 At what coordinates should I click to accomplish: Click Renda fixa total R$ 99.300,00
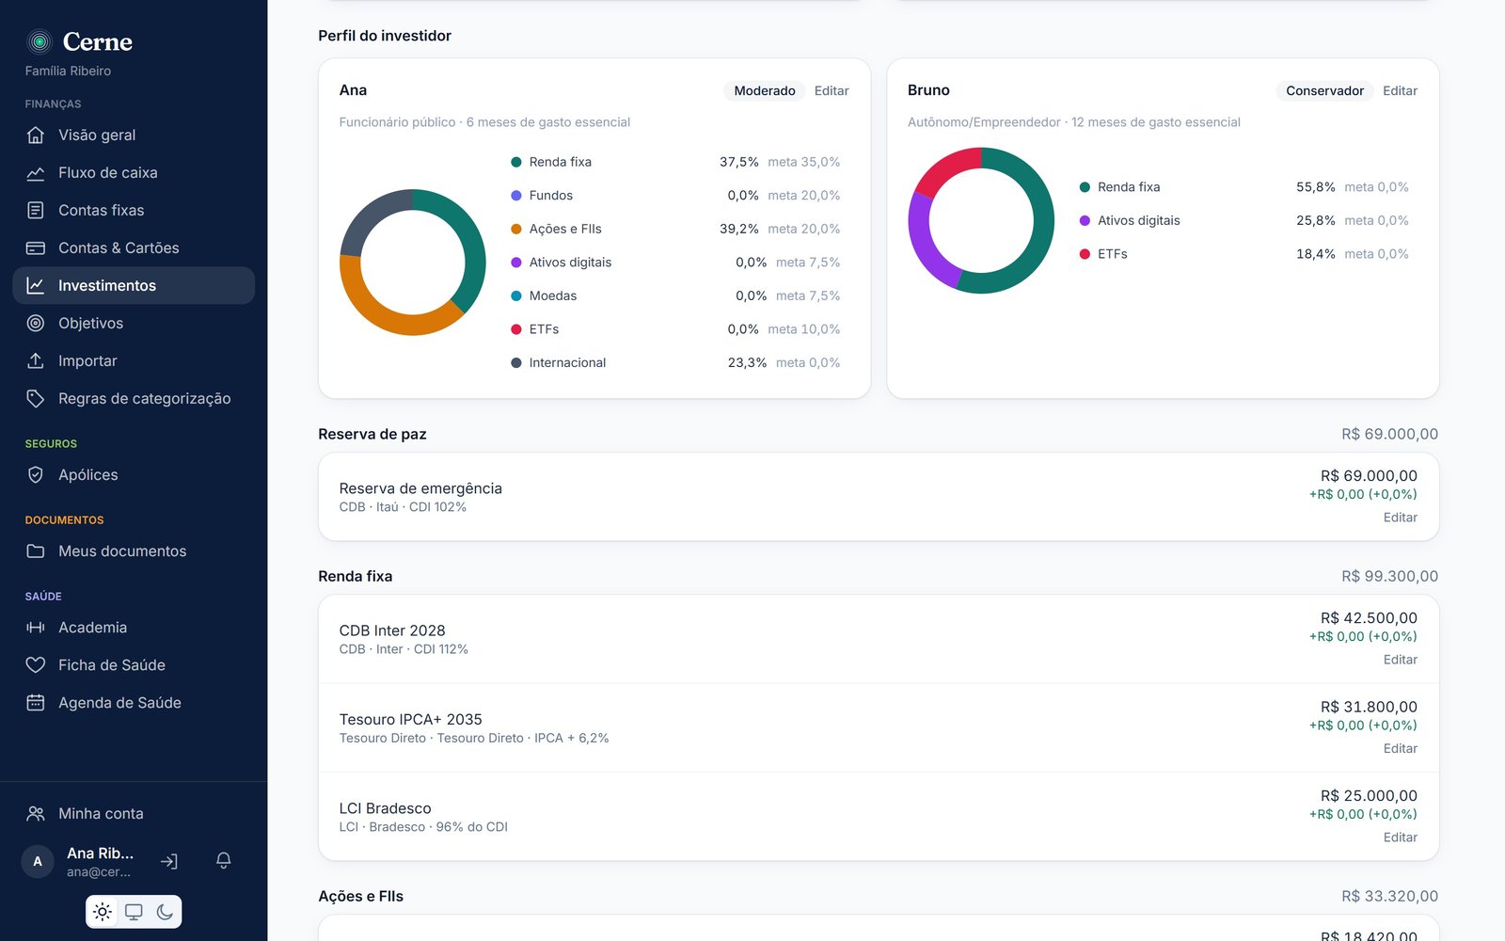[x=1389, y=576]
